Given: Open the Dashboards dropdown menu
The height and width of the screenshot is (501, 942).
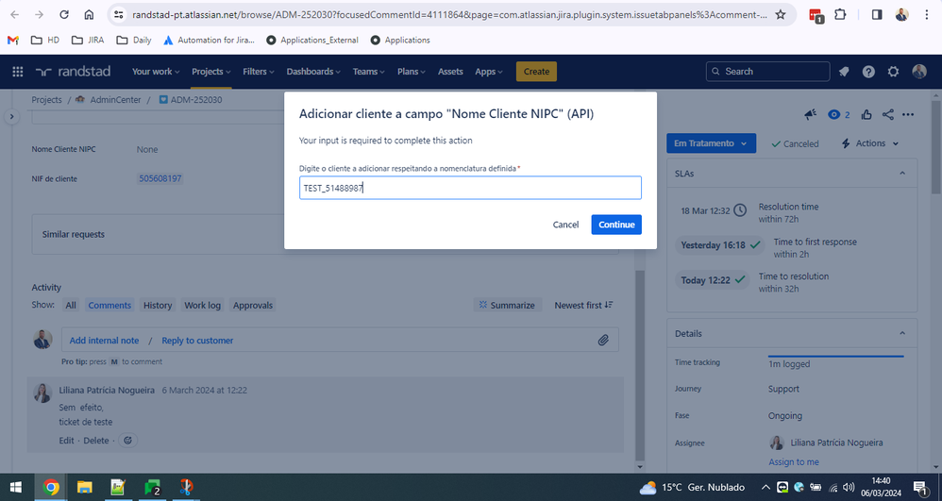Looking at the screenshot, I should tap(313, 72).
